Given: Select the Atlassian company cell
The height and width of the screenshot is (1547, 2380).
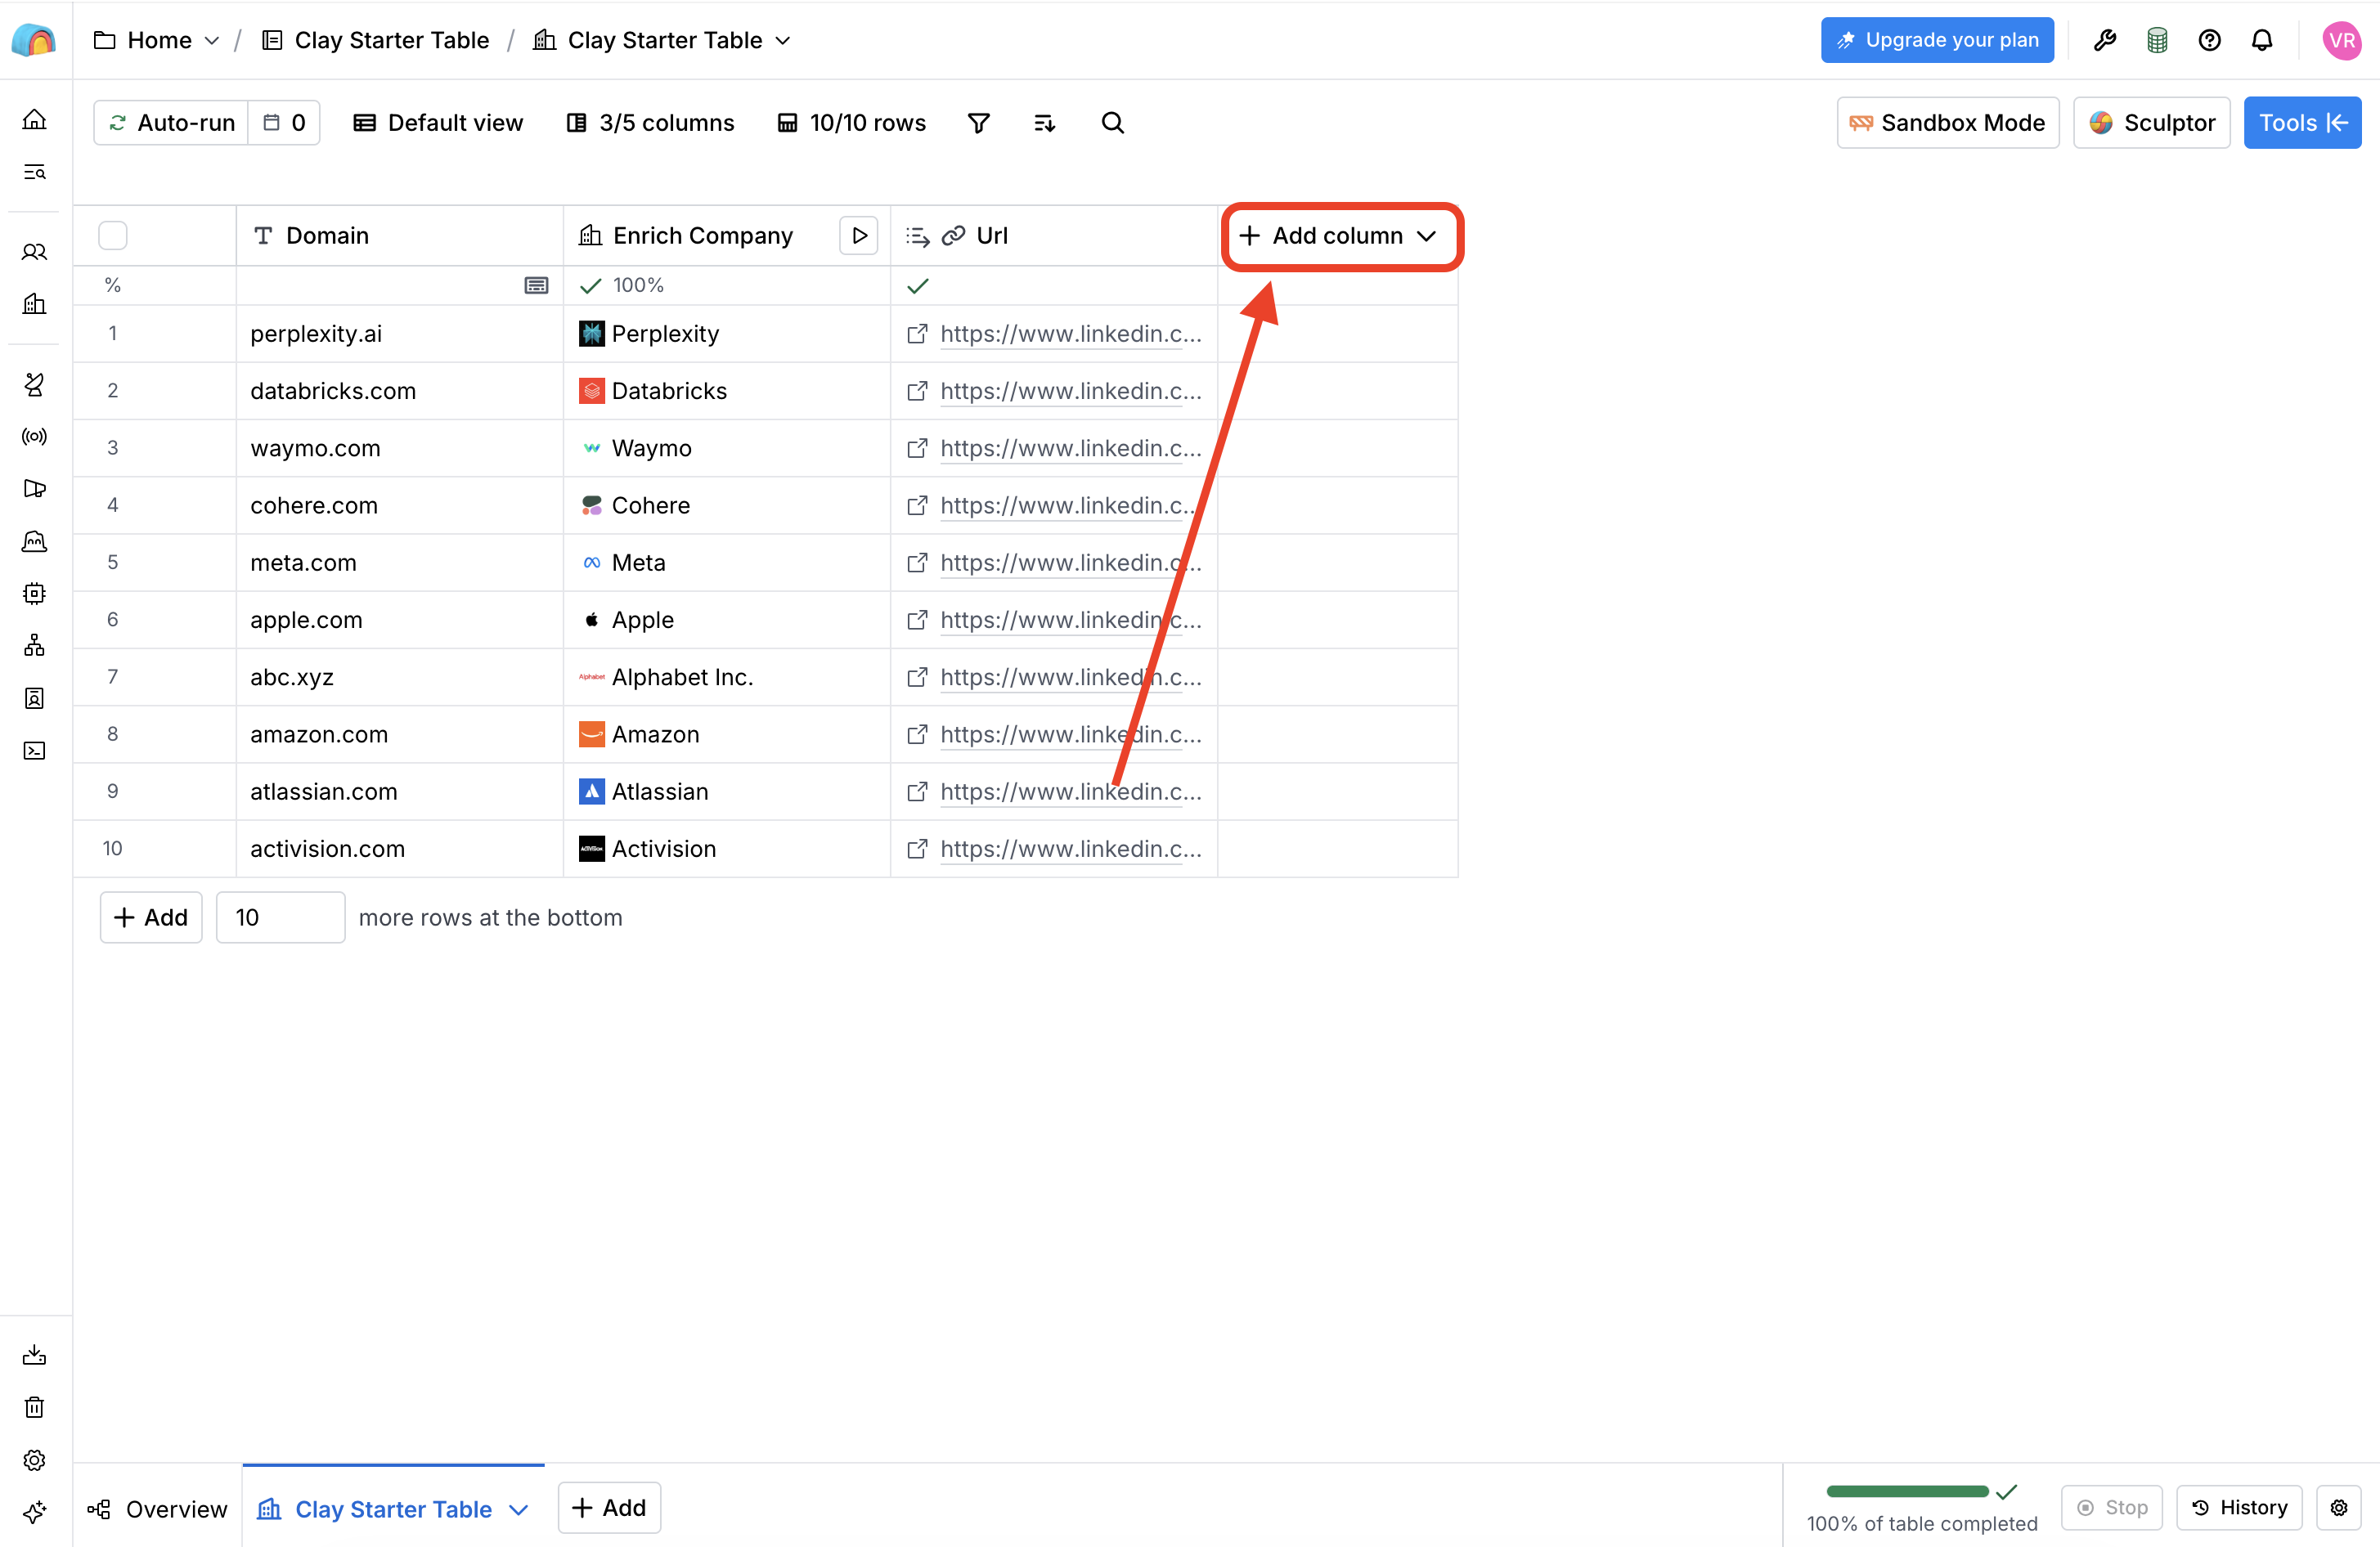Looking at the screenshot, I should coord(727,792).
